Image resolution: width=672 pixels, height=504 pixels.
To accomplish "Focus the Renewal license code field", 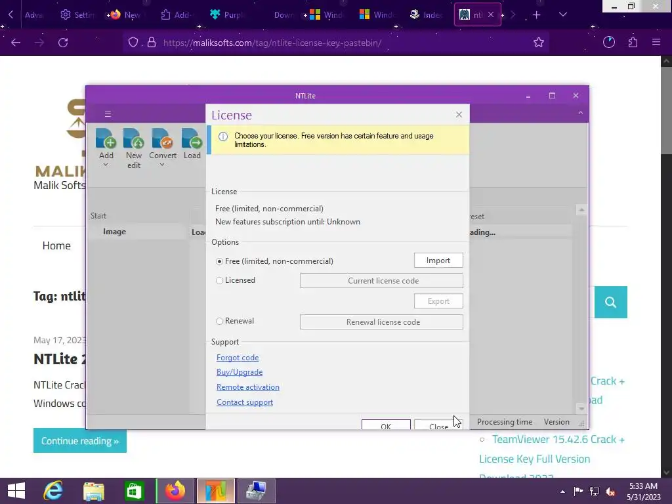I will tap(381, 322).
